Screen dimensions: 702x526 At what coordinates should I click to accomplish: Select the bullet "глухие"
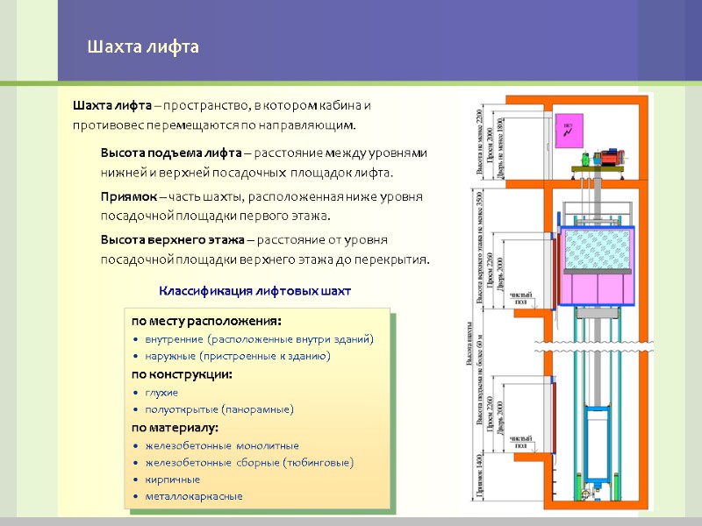click(x=161, y=393)
